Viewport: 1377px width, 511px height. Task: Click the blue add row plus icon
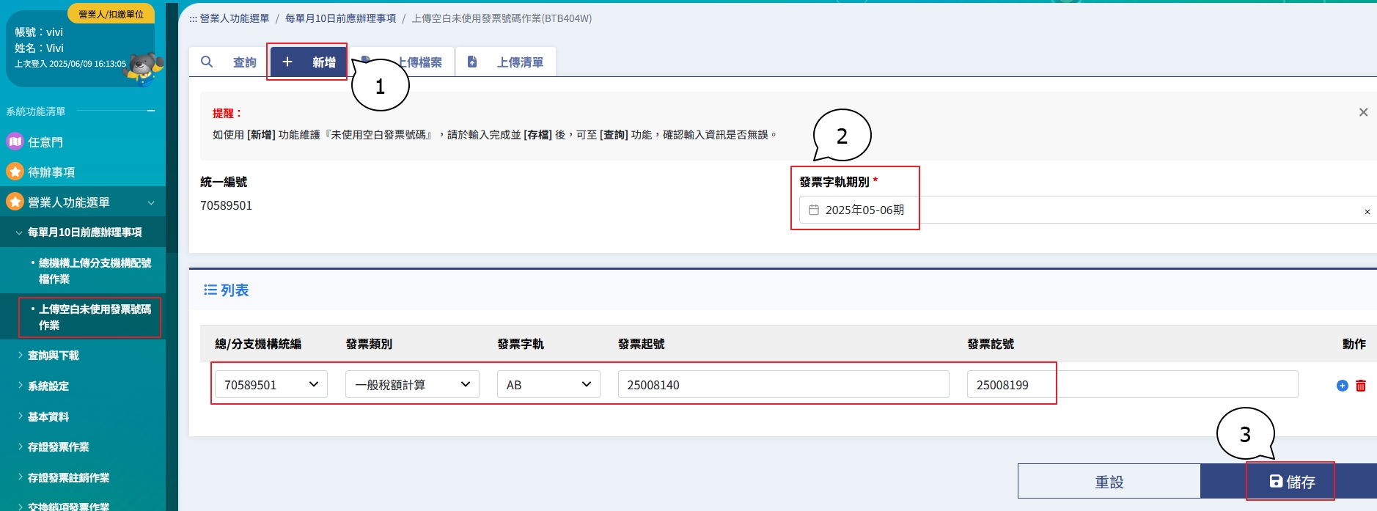pos(1342,386)
